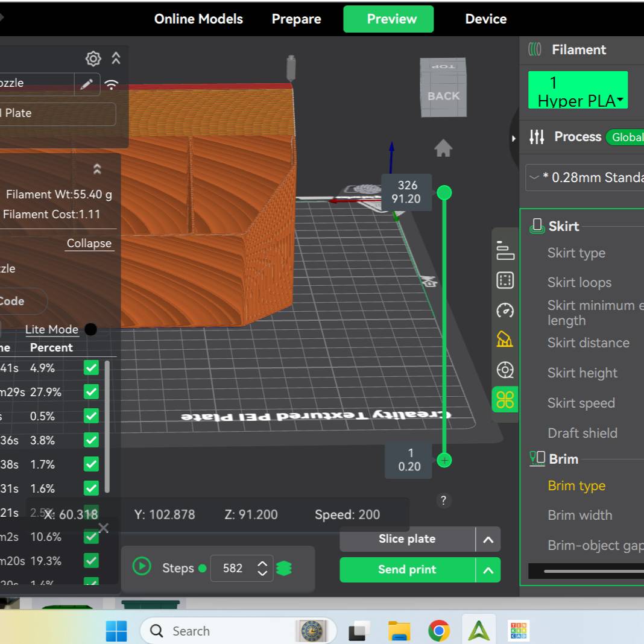Switch to the Prepare tab

pos(296,19)
